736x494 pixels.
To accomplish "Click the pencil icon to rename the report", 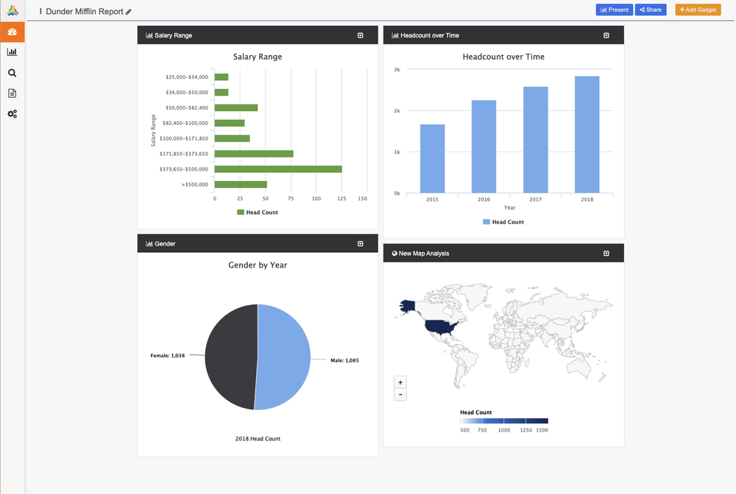I will [x=129, y=12].
